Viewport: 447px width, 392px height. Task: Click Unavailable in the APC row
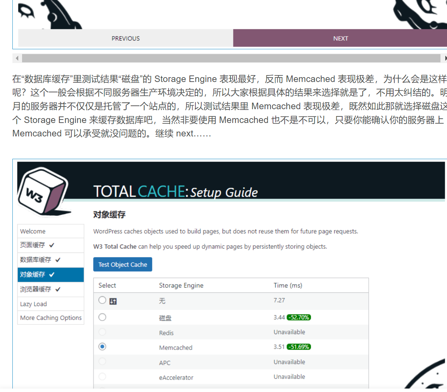[289, 362]
